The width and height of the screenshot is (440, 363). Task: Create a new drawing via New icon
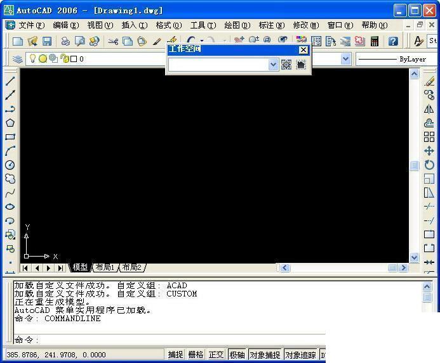tap(18, 41)
